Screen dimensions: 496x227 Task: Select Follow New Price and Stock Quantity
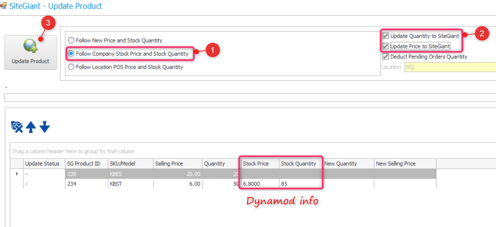click(x=115, y=40)
